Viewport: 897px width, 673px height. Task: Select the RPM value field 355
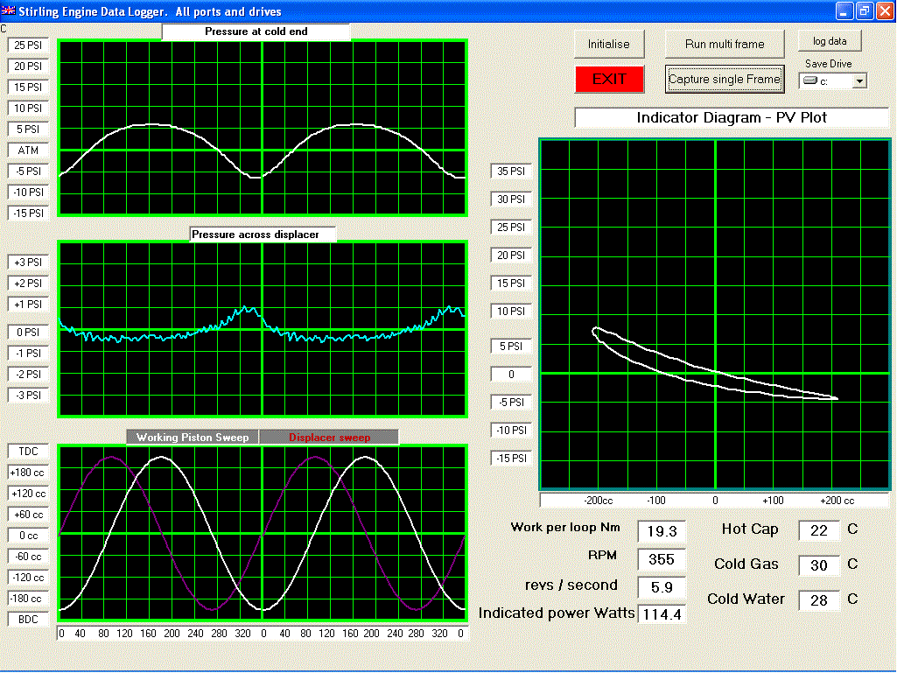pos(662,559)
